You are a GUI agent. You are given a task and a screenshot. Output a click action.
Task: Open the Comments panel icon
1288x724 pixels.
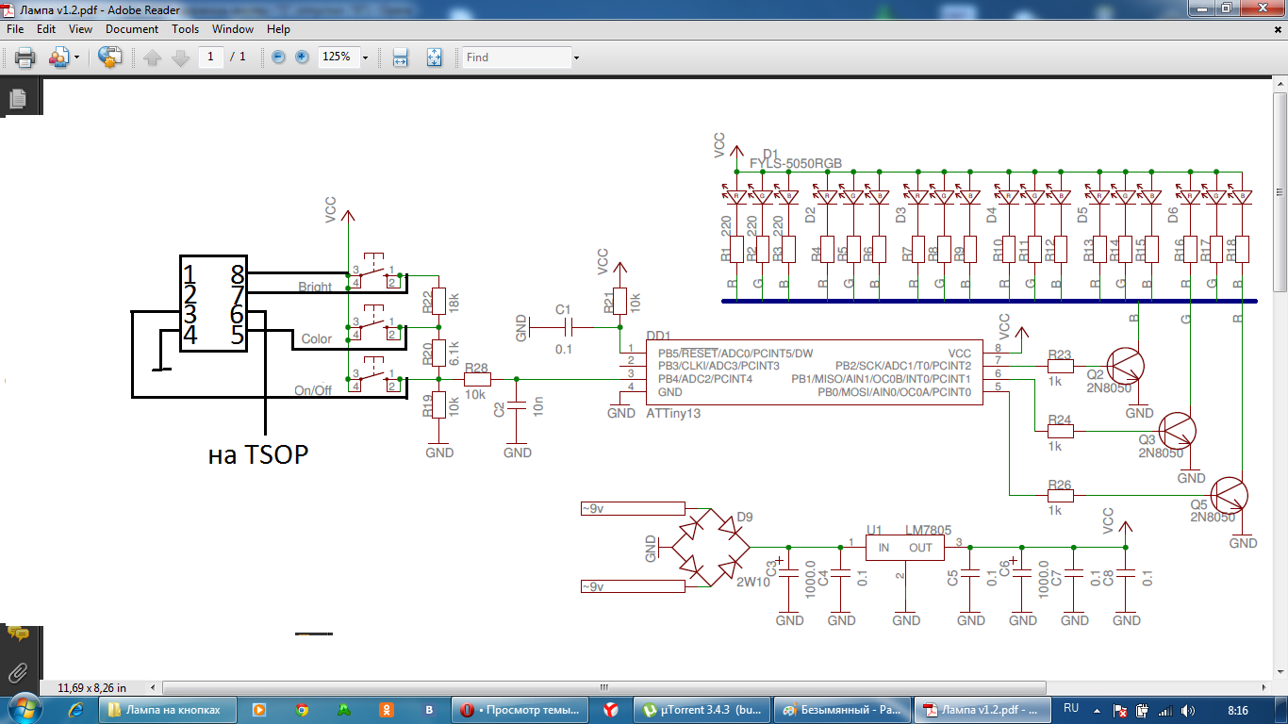click(x=18, y=634)
